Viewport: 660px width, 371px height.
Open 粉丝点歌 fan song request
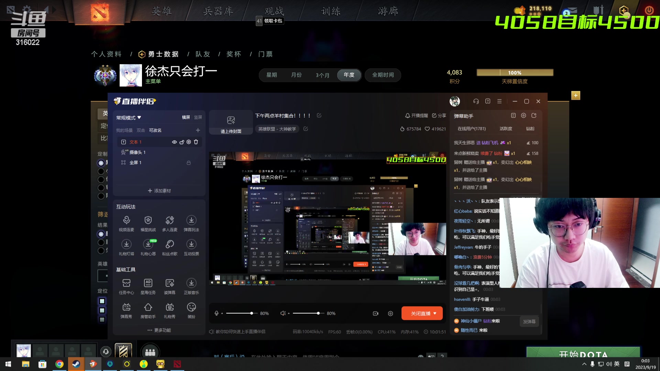pos(169,247)
